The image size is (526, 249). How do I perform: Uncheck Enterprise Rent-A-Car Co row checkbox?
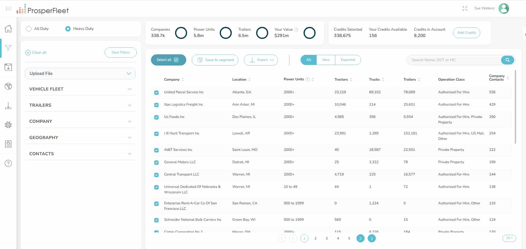coord(156,204)
